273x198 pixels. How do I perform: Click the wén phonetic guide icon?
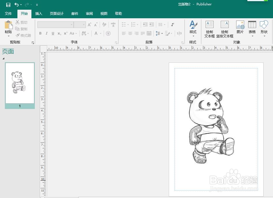[113, 24]
